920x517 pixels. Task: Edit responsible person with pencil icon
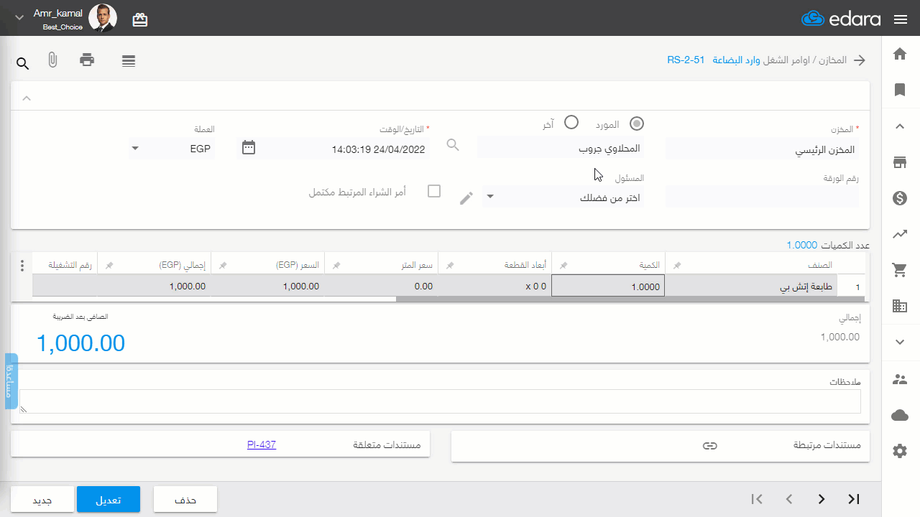466,198
